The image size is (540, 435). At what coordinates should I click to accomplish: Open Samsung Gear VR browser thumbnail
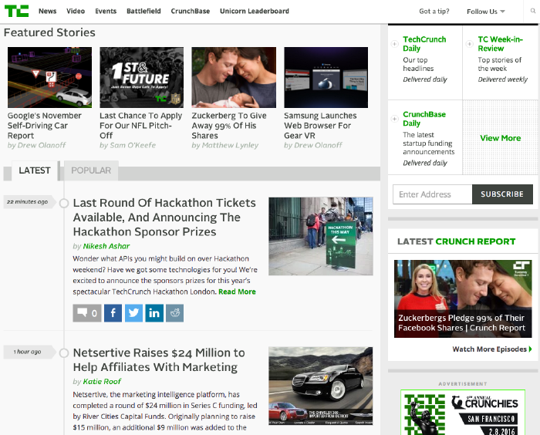(326, 77)
